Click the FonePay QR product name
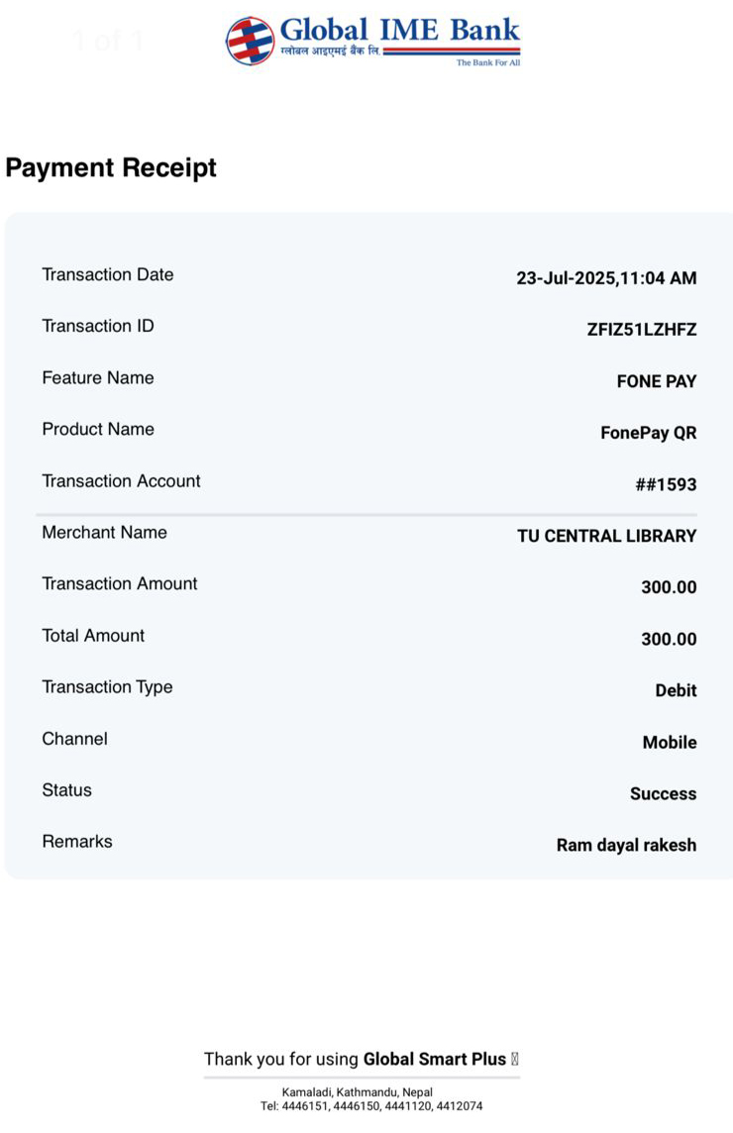The image size is (733, 1133). pos(649,433)
